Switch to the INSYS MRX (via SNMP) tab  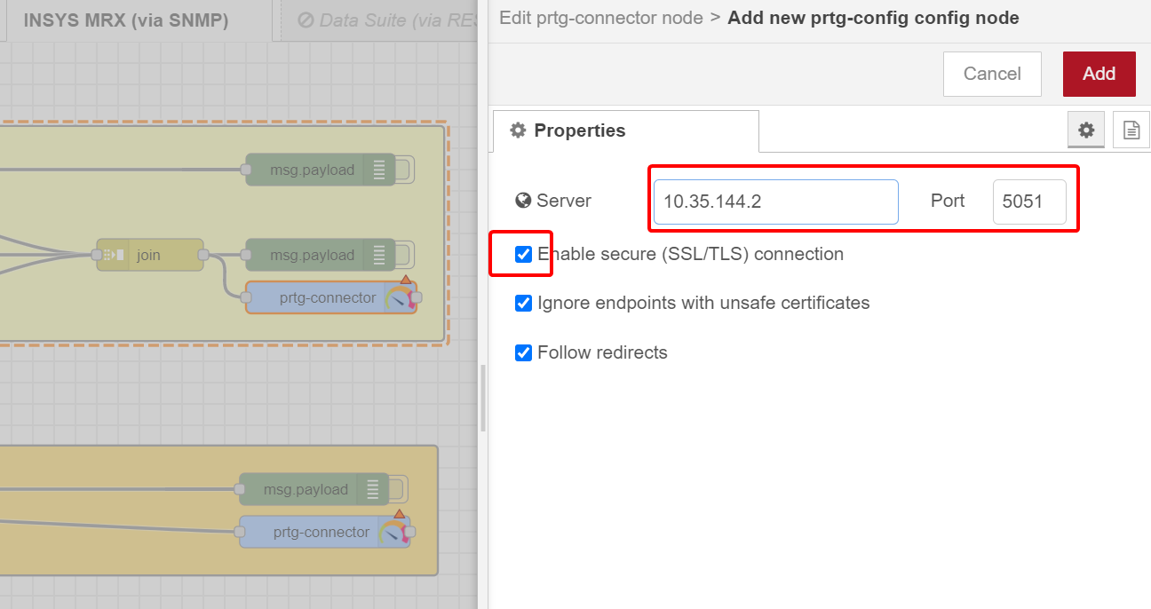tap(125, 20)
